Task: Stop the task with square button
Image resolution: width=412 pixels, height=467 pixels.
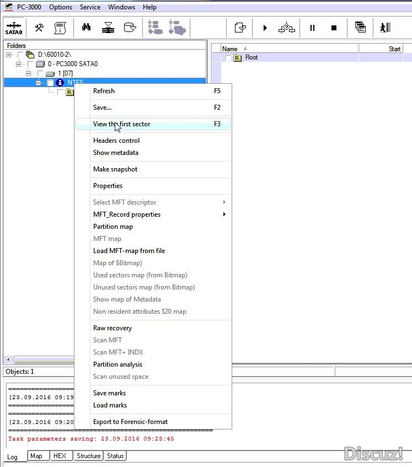Action: [x=334, y=28]
